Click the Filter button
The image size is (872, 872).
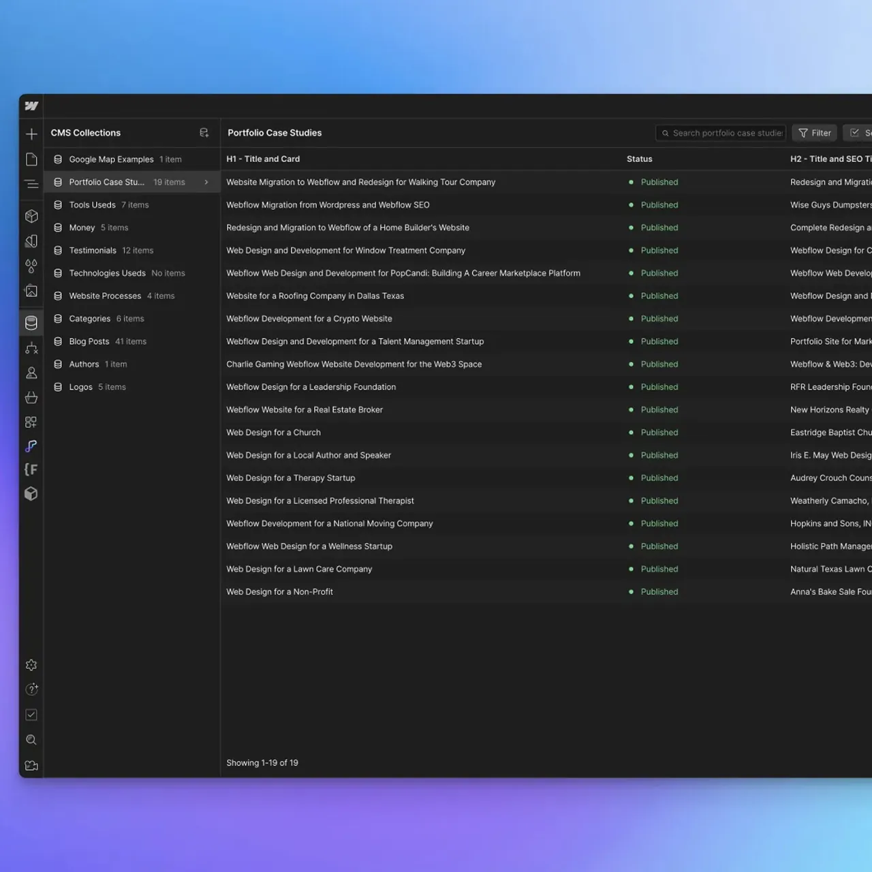815,133
